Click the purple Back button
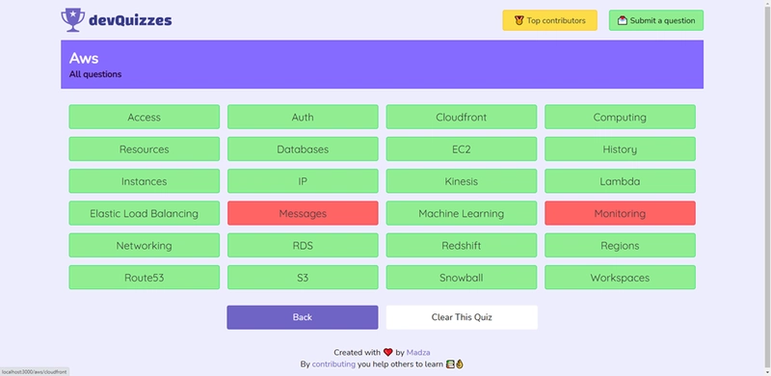The image size is (771, 376). pyautogui.click(x=303, y=317)
